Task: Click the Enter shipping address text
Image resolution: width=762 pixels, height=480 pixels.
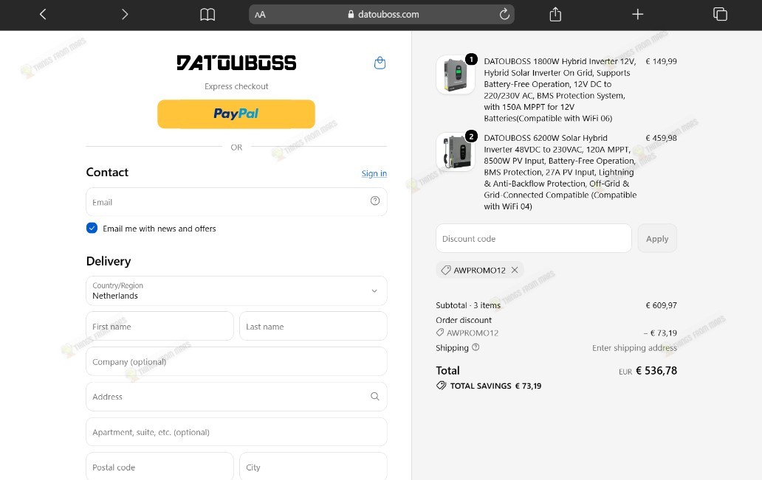Action: pyautogui.click(x=634, y=348)
